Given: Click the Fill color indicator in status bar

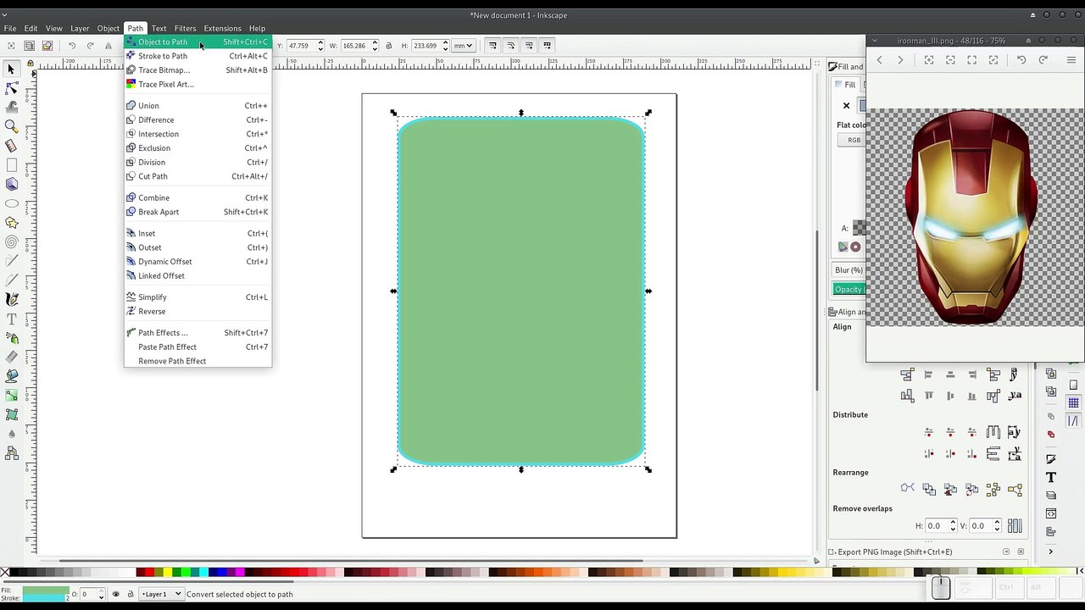Looking at the screenshot, I should [x=46, y=591].
